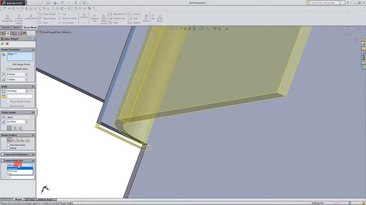Click the relief ratio 0.5 field

21,177
